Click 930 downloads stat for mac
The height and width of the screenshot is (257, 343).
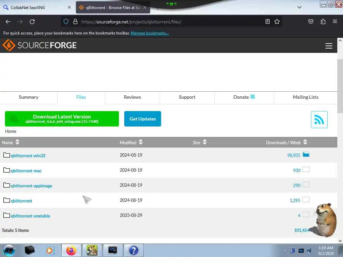297,170
